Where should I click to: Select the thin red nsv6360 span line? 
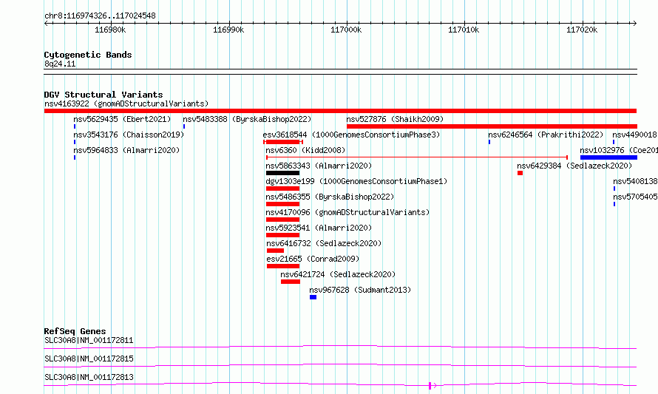[x=417, y=157]
